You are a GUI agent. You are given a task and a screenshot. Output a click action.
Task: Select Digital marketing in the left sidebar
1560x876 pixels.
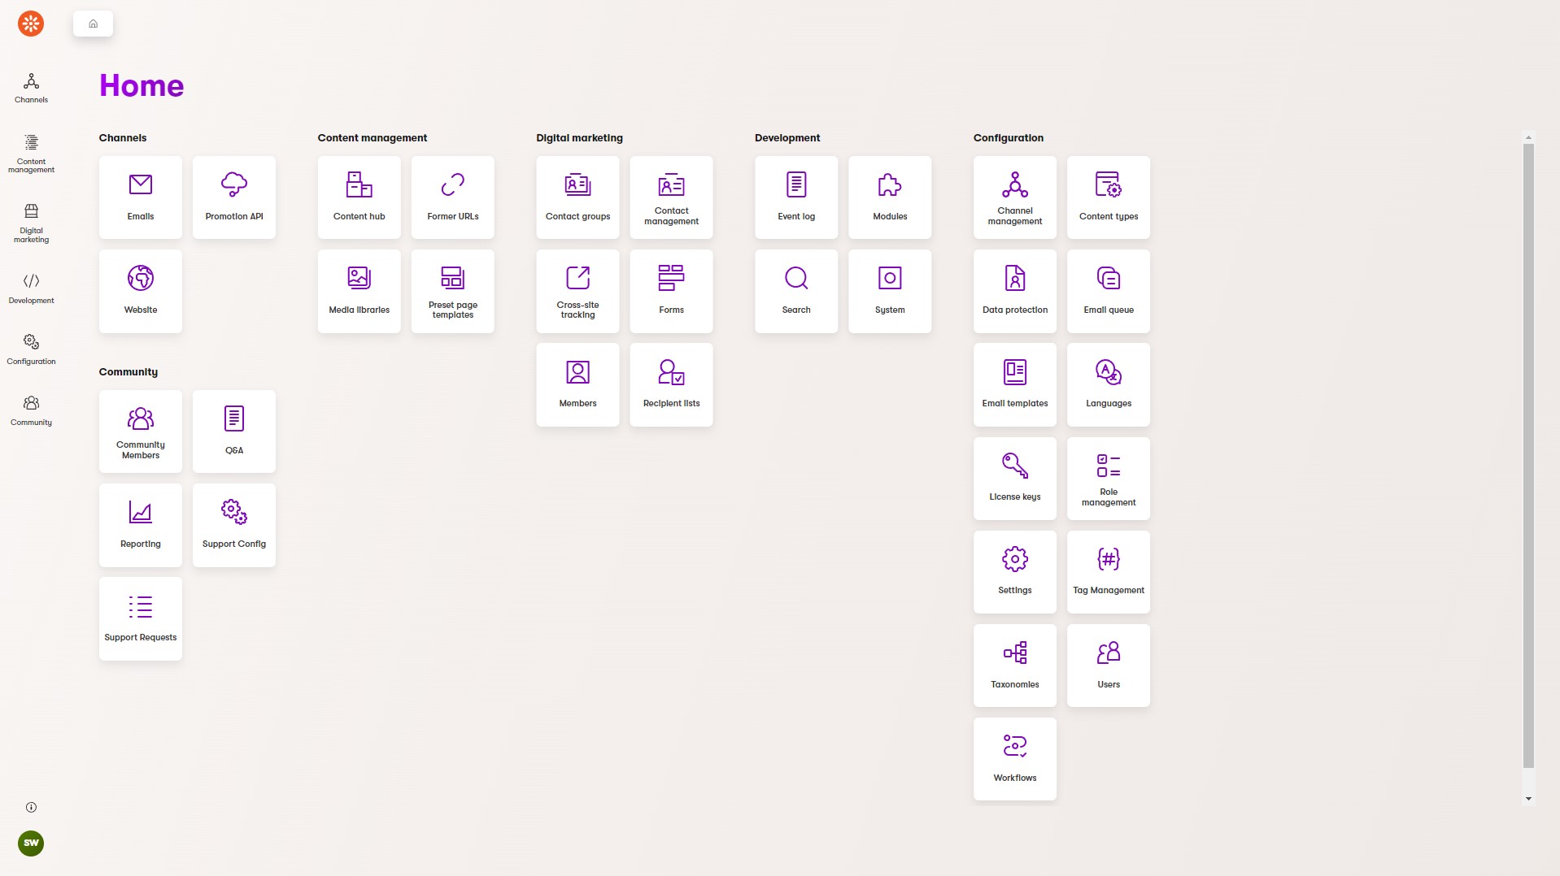pyautogui.click(x=31, y=223)
